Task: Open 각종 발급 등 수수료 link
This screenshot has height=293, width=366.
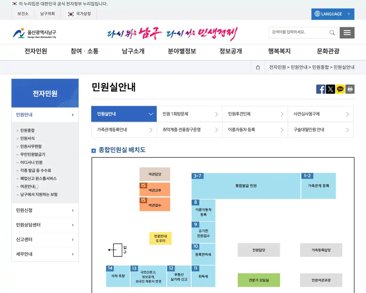Action: click(x=36, y=170)
